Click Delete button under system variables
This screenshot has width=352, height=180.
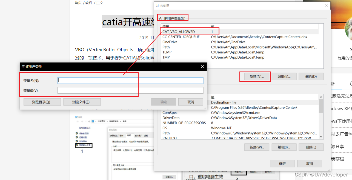click(311, 147)
